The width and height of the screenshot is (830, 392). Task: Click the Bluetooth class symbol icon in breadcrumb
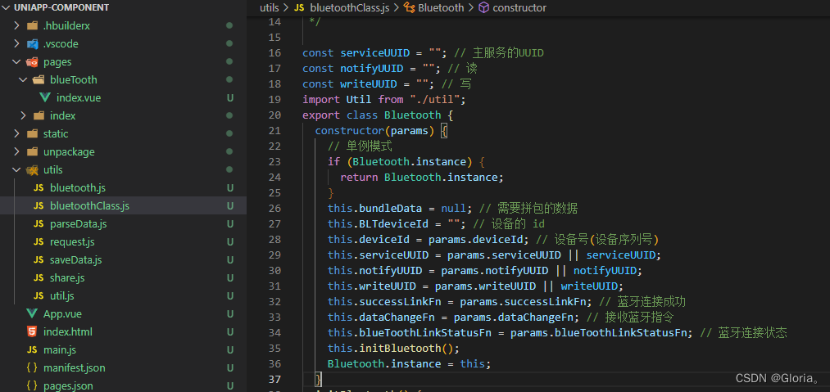point(409,7)
